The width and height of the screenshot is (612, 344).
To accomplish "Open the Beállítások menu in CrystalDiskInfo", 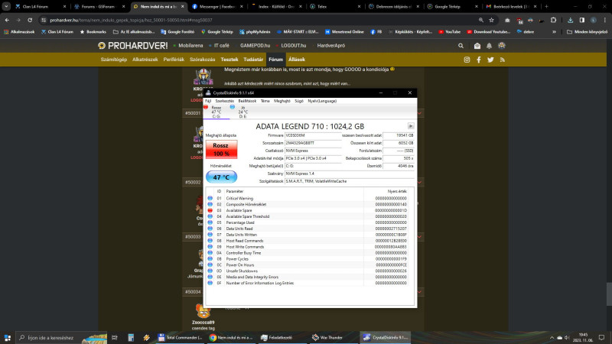I will 247,101.
